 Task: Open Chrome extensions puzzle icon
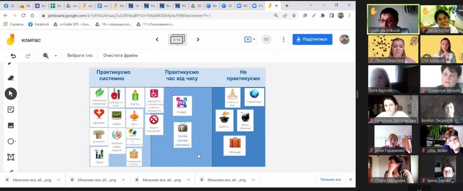click(323, 16)
